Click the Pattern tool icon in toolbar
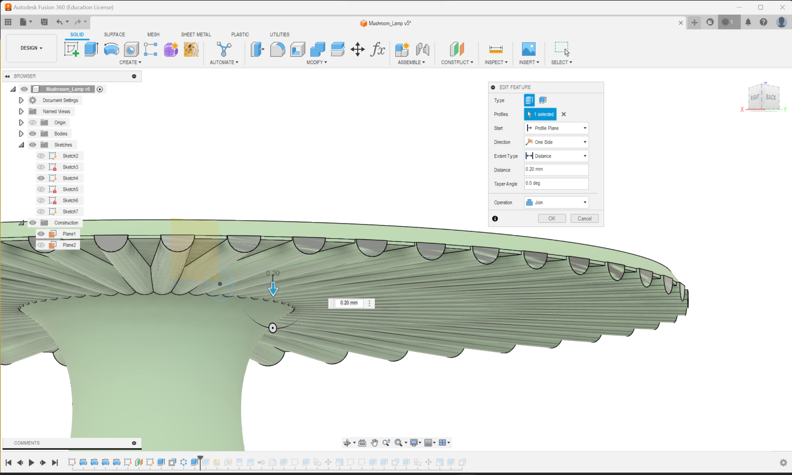Image resolution: width=792 pixels, height=475 pixels. (150, 49)
